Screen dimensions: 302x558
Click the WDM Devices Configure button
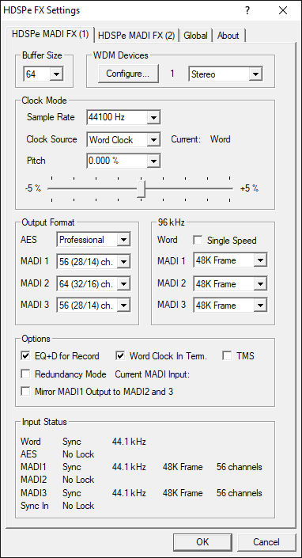point(127,74)
